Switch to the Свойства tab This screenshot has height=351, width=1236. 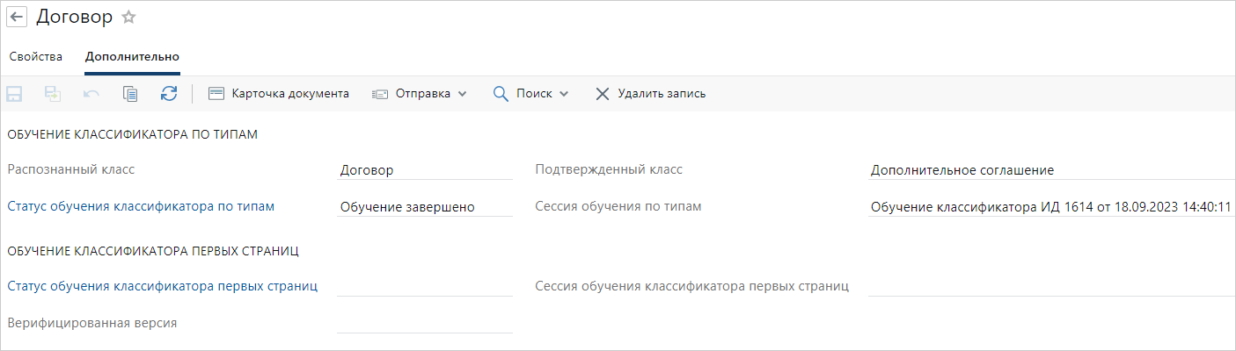click(x=36, y=57)
